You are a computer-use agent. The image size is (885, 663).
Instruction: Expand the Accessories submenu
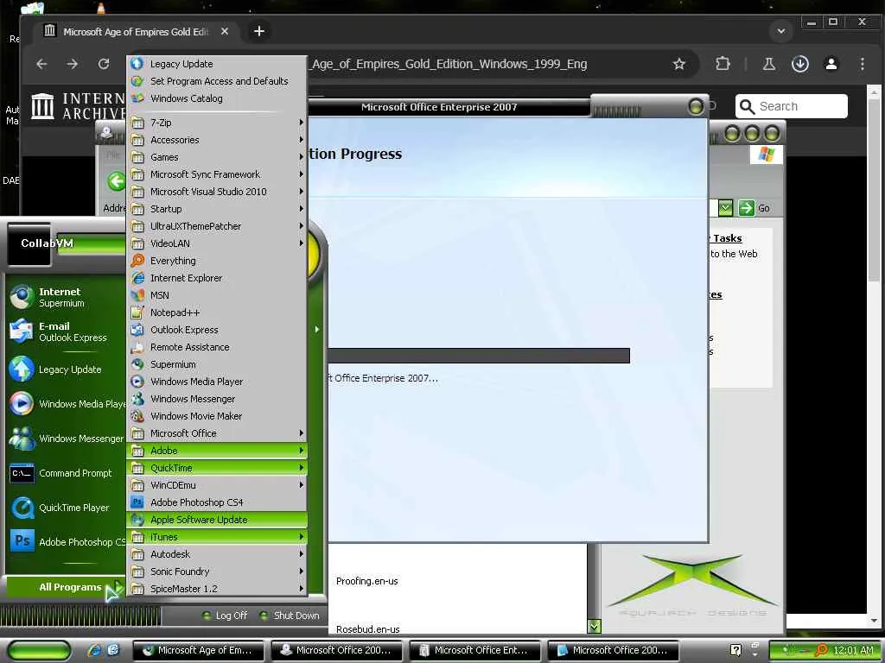217,140
